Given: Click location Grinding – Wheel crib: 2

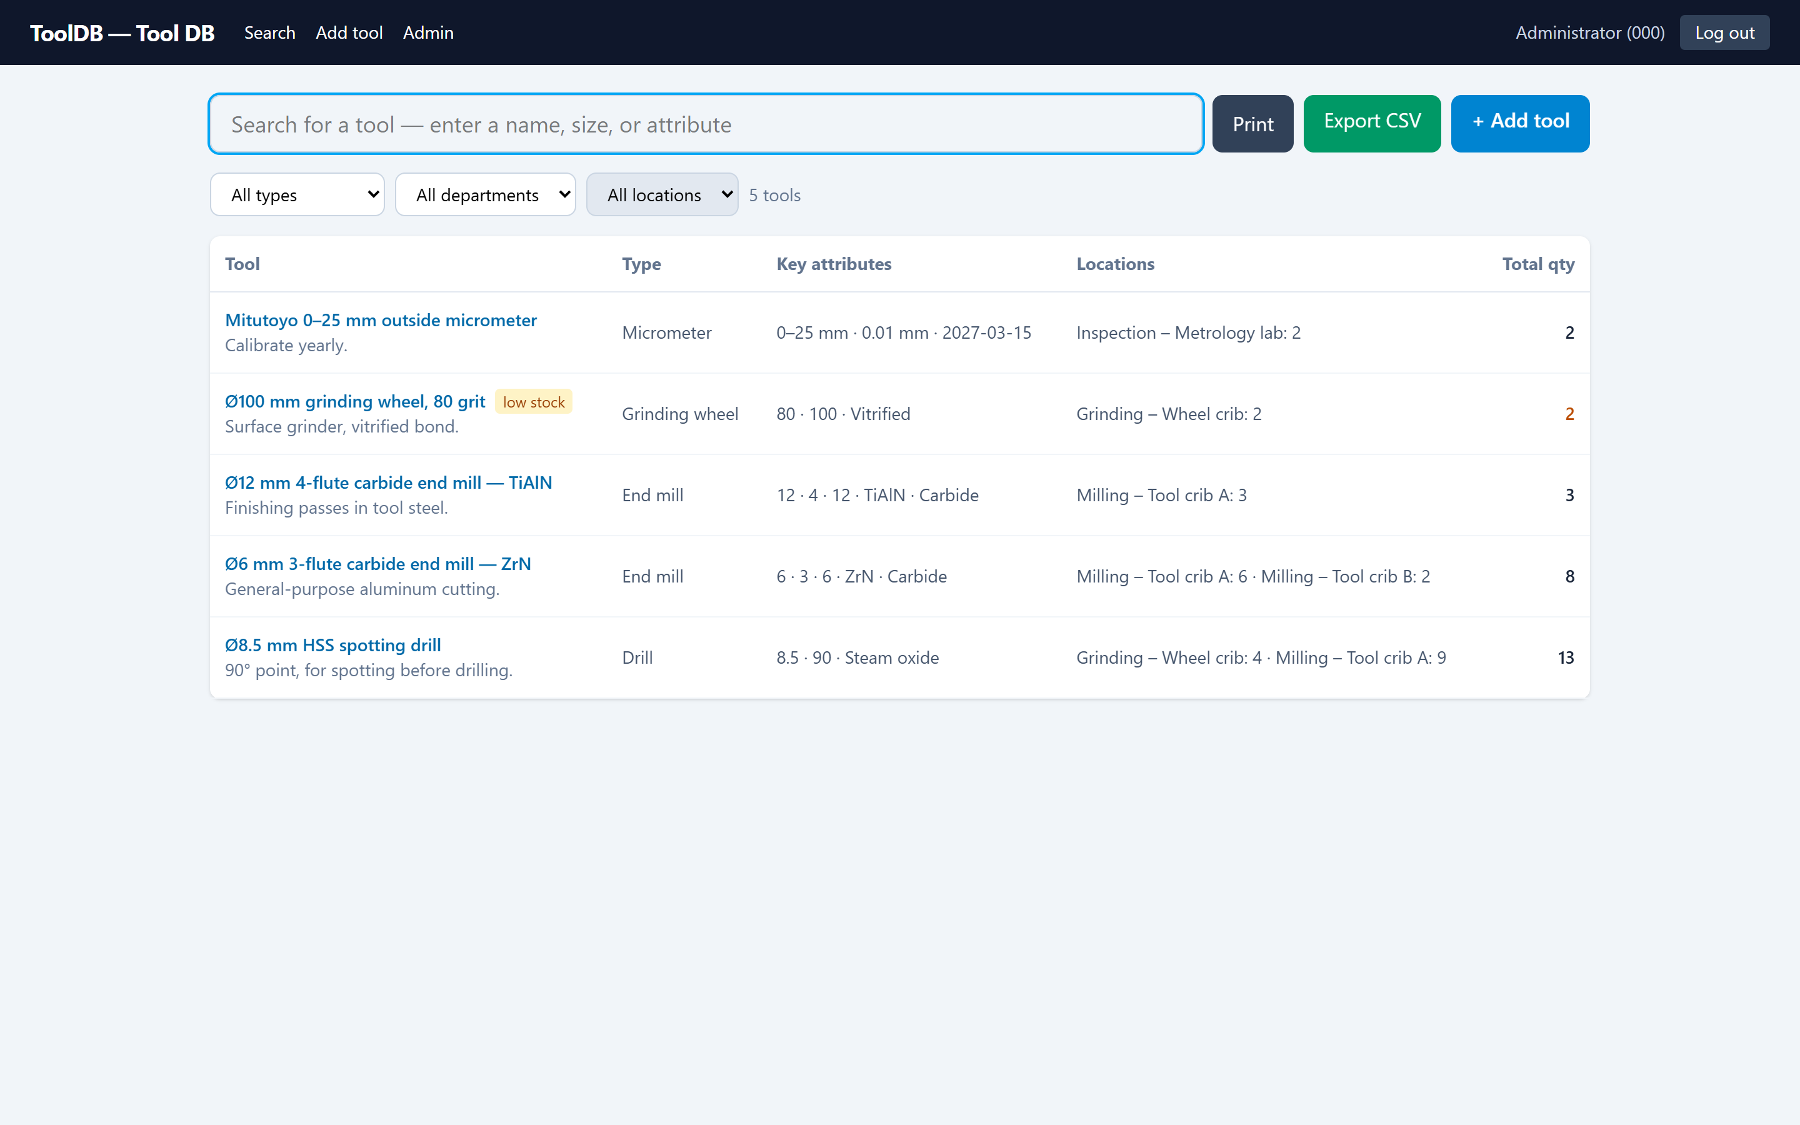Looking at the screenshot, I should pos(1169,414).
